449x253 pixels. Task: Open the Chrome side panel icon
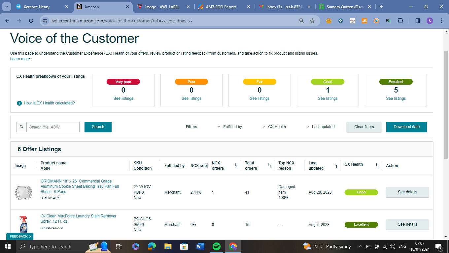coord(418,21)
